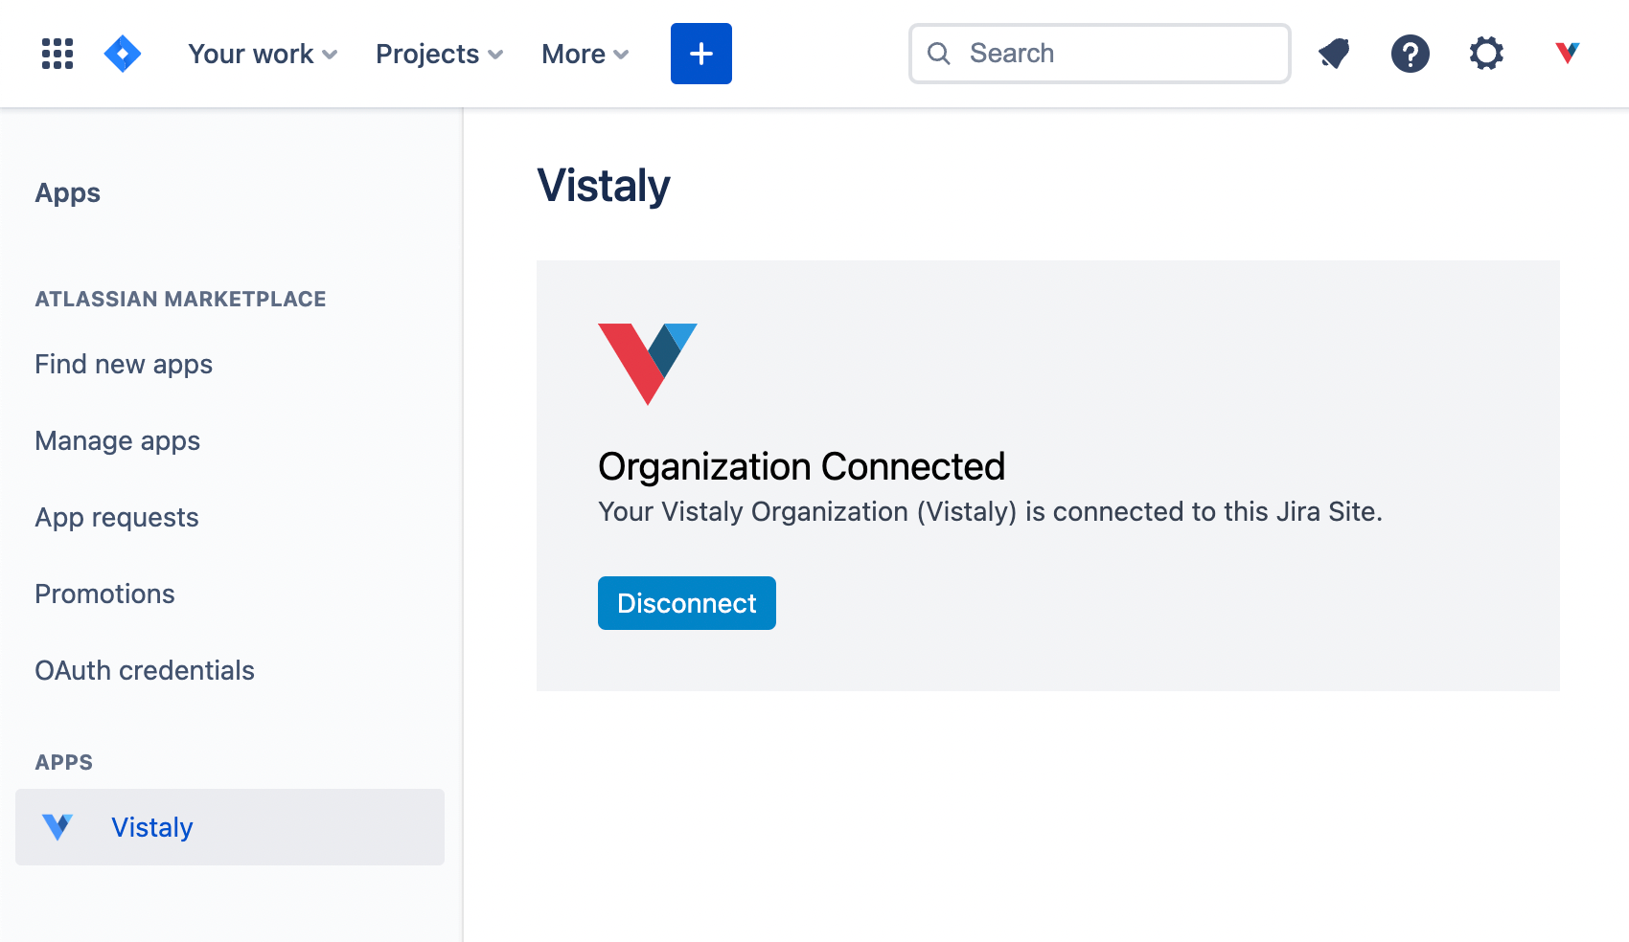Open the Your work dropdown
The image size is (1629, 942).
pyautogui.click(x=263, y=54)
